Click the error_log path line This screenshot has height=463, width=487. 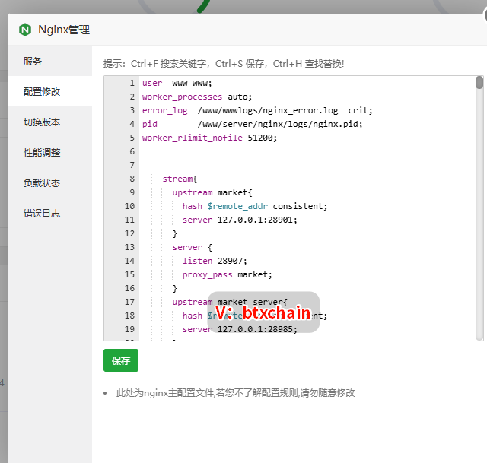[x=257, y=111]
